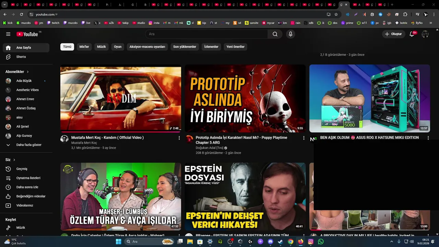
Task: Open the studio bookmark
Action: (139, 23)
